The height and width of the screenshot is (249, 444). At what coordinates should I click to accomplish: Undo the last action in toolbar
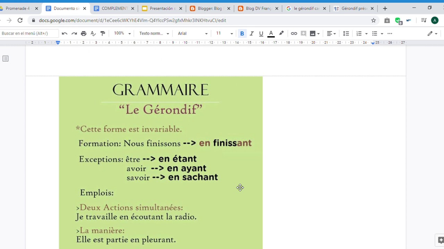click(x=65, y=34)
